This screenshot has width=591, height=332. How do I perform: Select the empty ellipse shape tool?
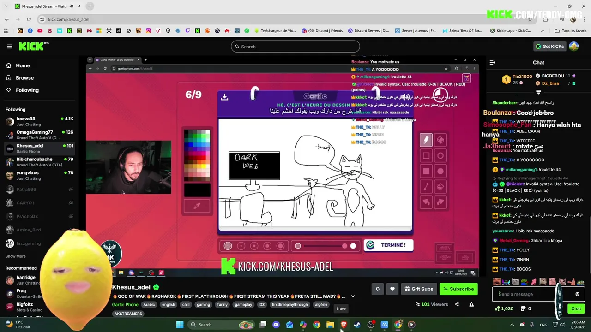pyautogui.click(x=440, y=155)
